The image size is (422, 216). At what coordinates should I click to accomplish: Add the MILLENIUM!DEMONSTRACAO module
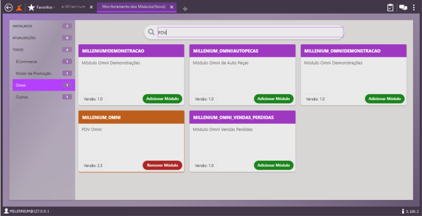(162, 99)
